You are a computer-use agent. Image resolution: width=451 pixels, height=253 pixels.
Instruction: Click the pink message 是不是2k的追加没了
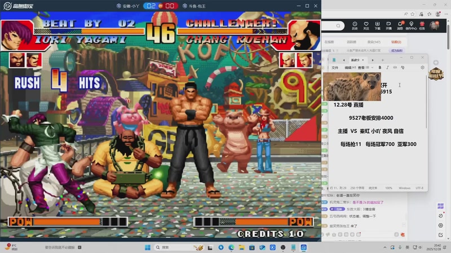[368, 202]
